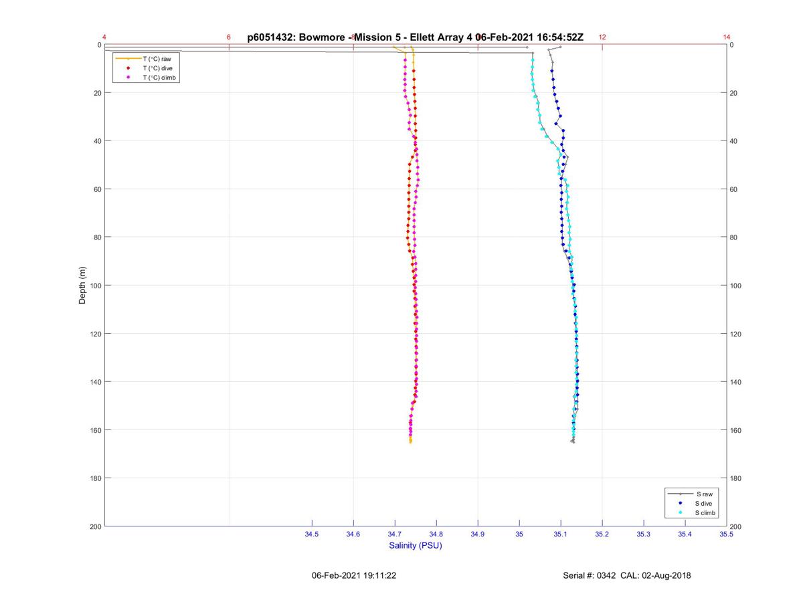This screenshot has height=592, width=803.
Task: Click salinity tick label 35.3
Action: click(644, 534)
